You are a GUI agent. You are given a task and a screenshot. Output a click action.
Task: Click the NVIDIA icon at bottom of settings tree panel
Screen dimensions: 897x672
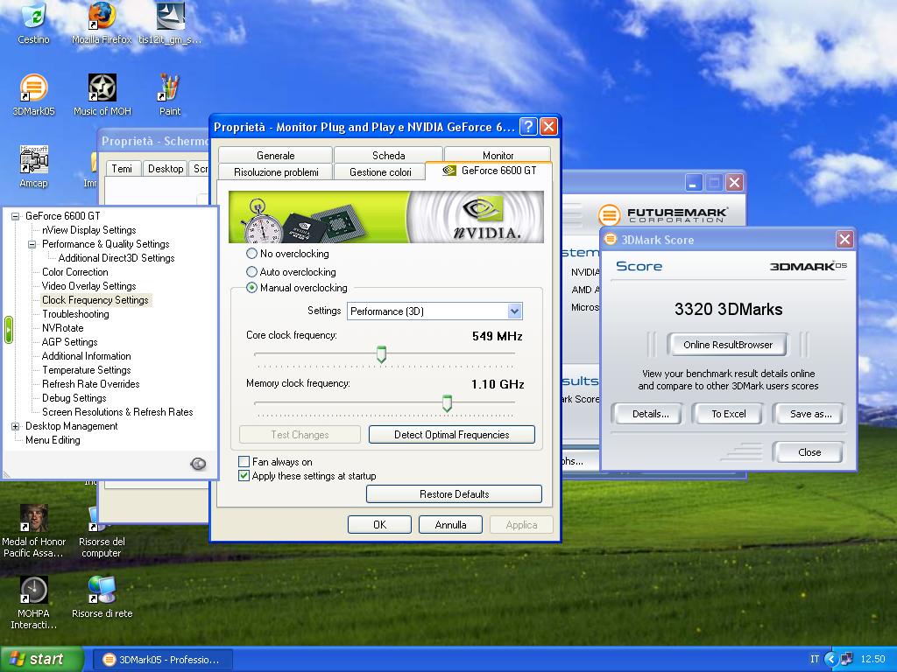click(x=198, y=464)
